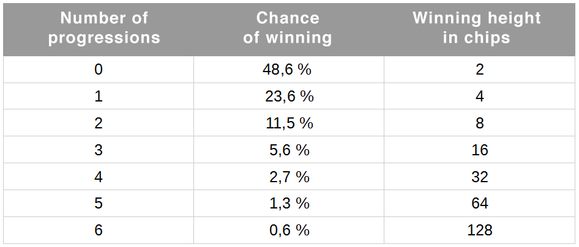The height and width of the screenshot is (247, 579).
Task: Click winning height 8 in chips column
Action: [x=479, y=123]
